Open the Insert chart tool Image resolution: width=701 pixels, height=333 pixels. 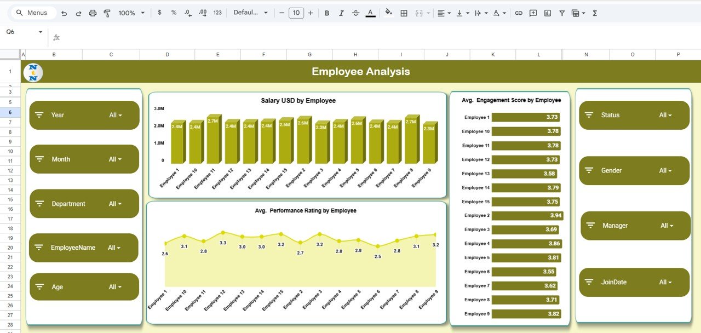click(547, 12)
